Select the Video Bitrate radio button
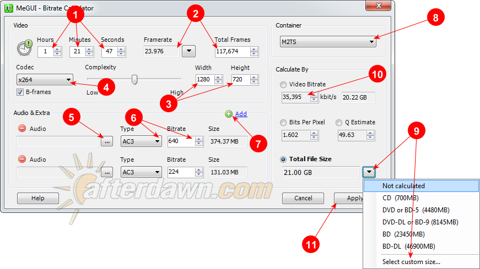 (283, 84)
